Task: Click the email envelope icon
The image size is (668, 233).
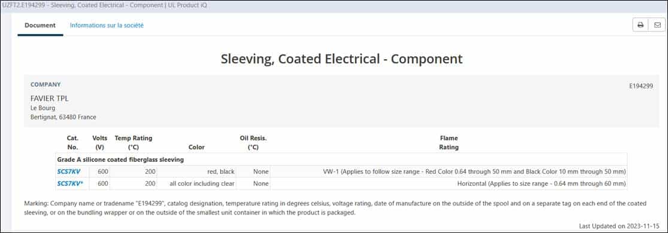Action: pos(657,25)
